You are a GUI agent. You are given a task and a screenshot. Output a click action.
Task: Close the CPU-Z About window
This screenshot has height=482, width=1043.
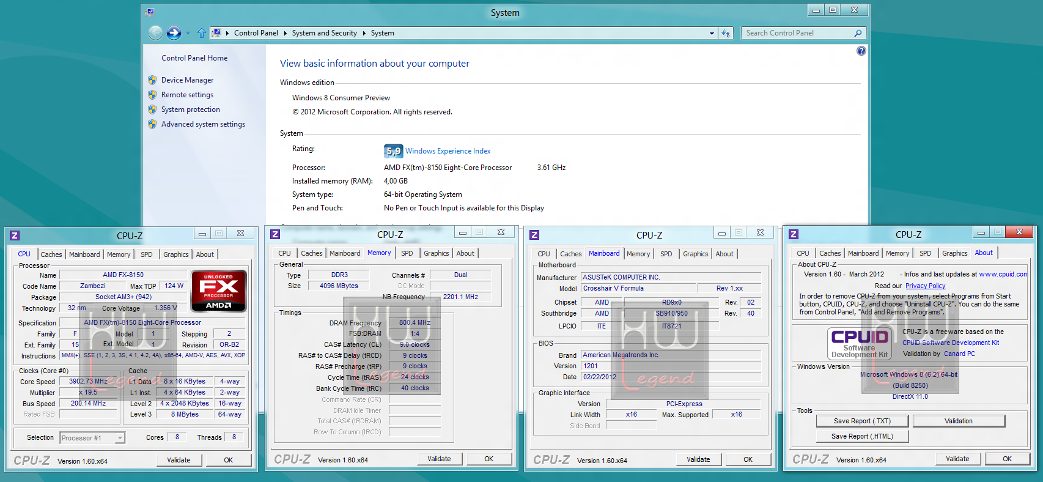[x=1019, y=232]
